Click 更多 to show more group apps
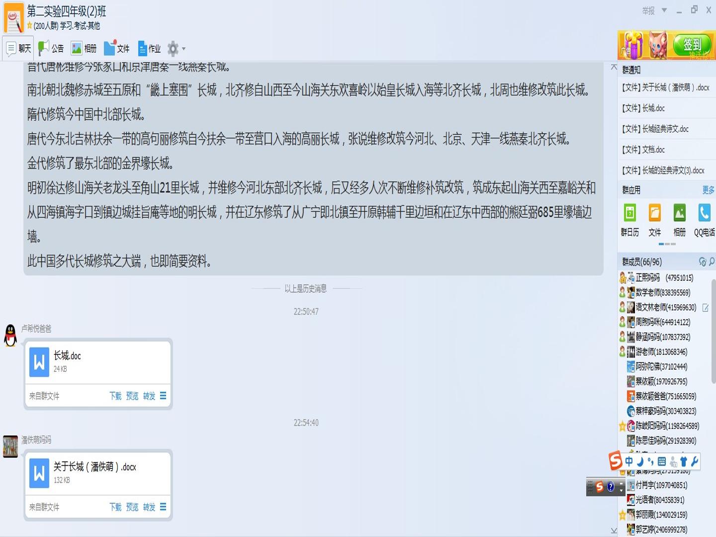Viewport: 716px width, 537px height. (x=708, y=190)
